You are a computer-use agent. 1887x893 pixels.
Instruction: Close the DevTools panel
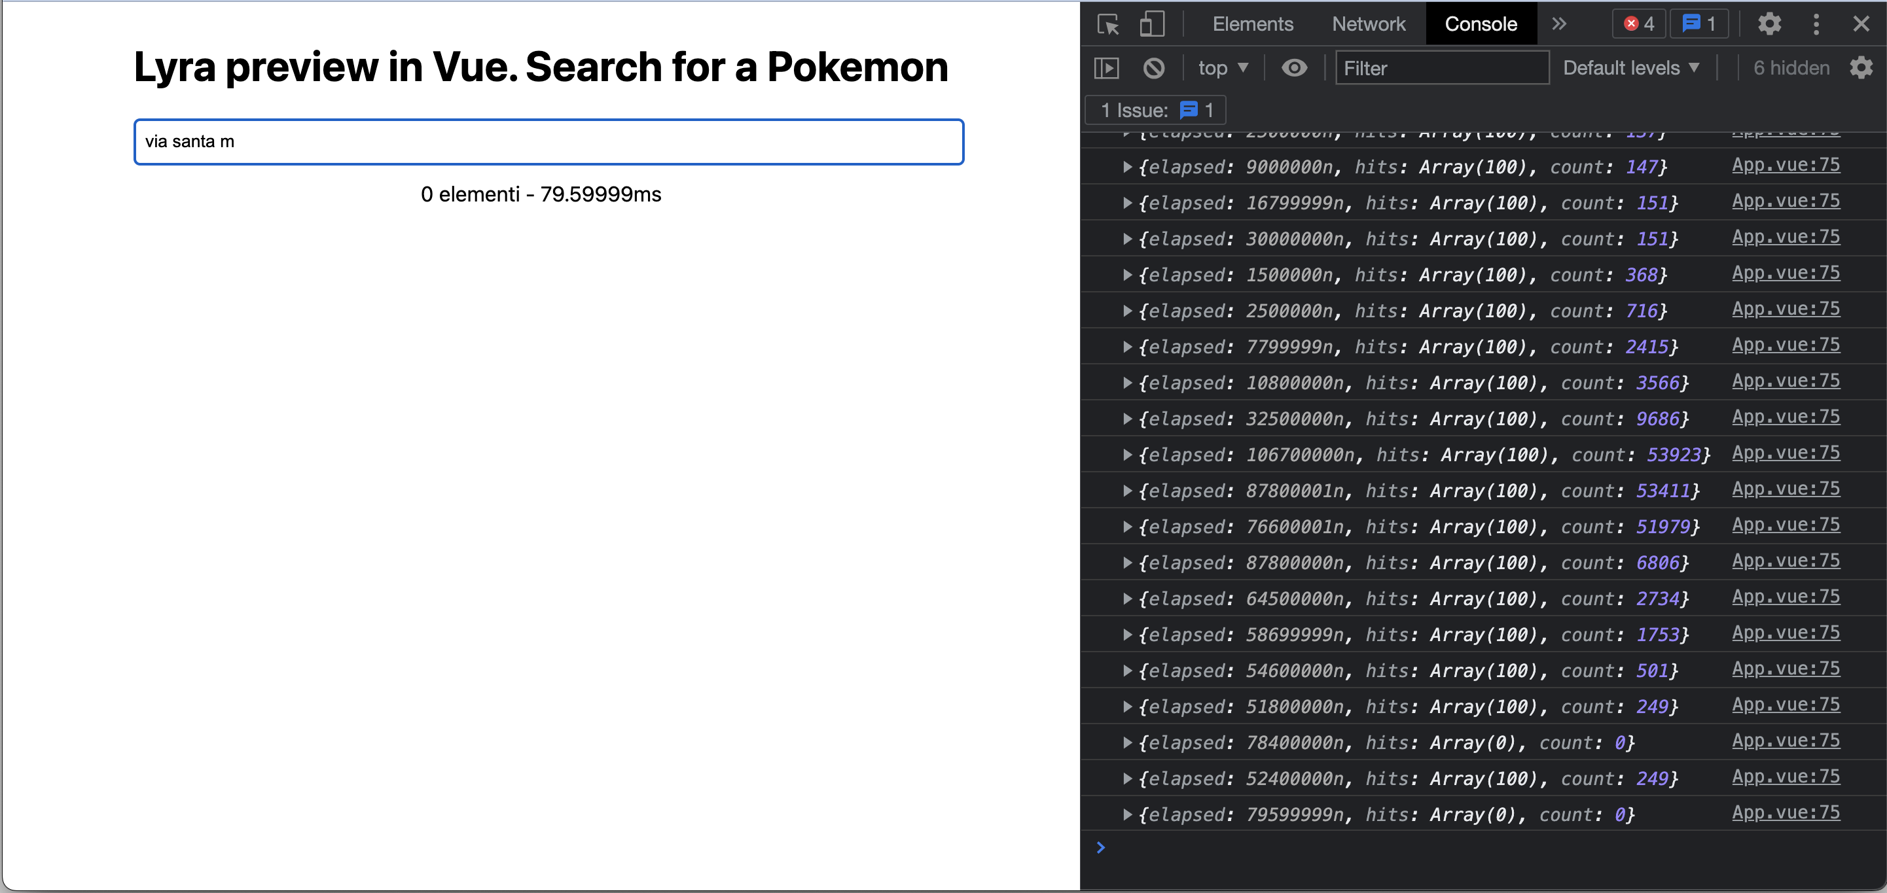(1861, 24)
